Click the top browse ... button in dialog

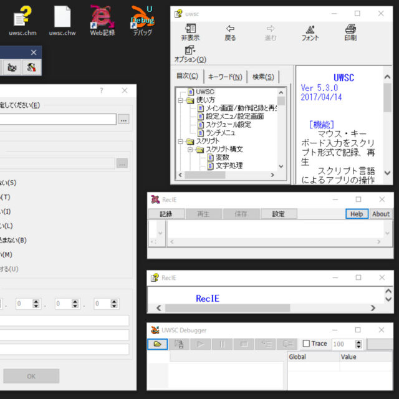point(123,119)
